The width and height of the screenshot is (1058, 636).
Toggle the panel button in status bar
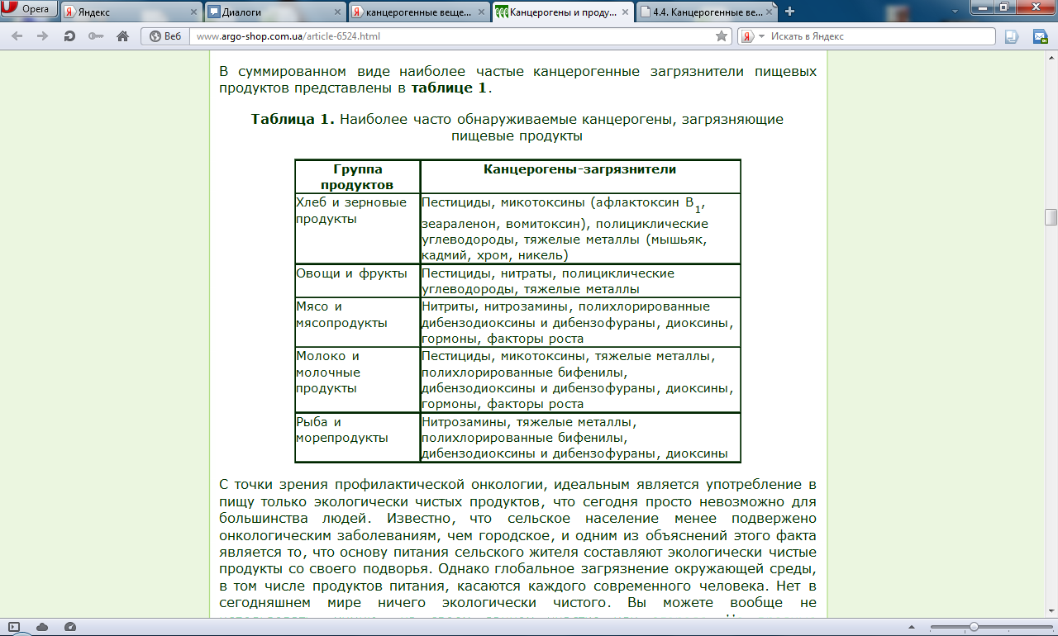(x=14, y=627)
